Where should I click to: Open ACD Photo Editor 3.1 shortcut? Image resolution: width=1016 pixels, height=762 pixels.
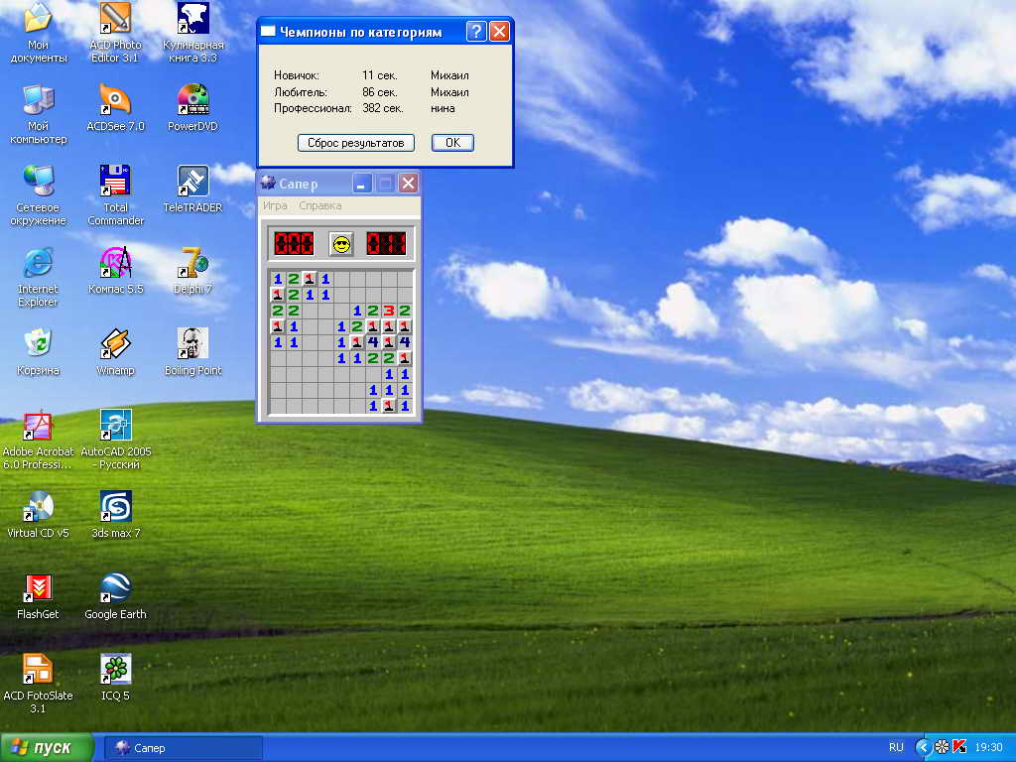click(x=115, y=34)
